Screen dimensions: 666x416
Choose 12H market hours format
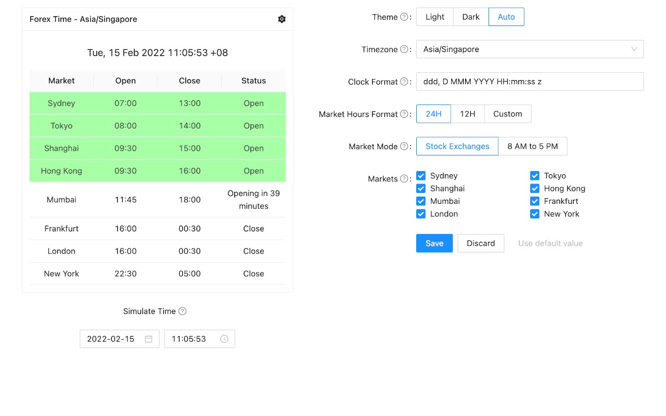pyautogui.click(x=468, y=114)
